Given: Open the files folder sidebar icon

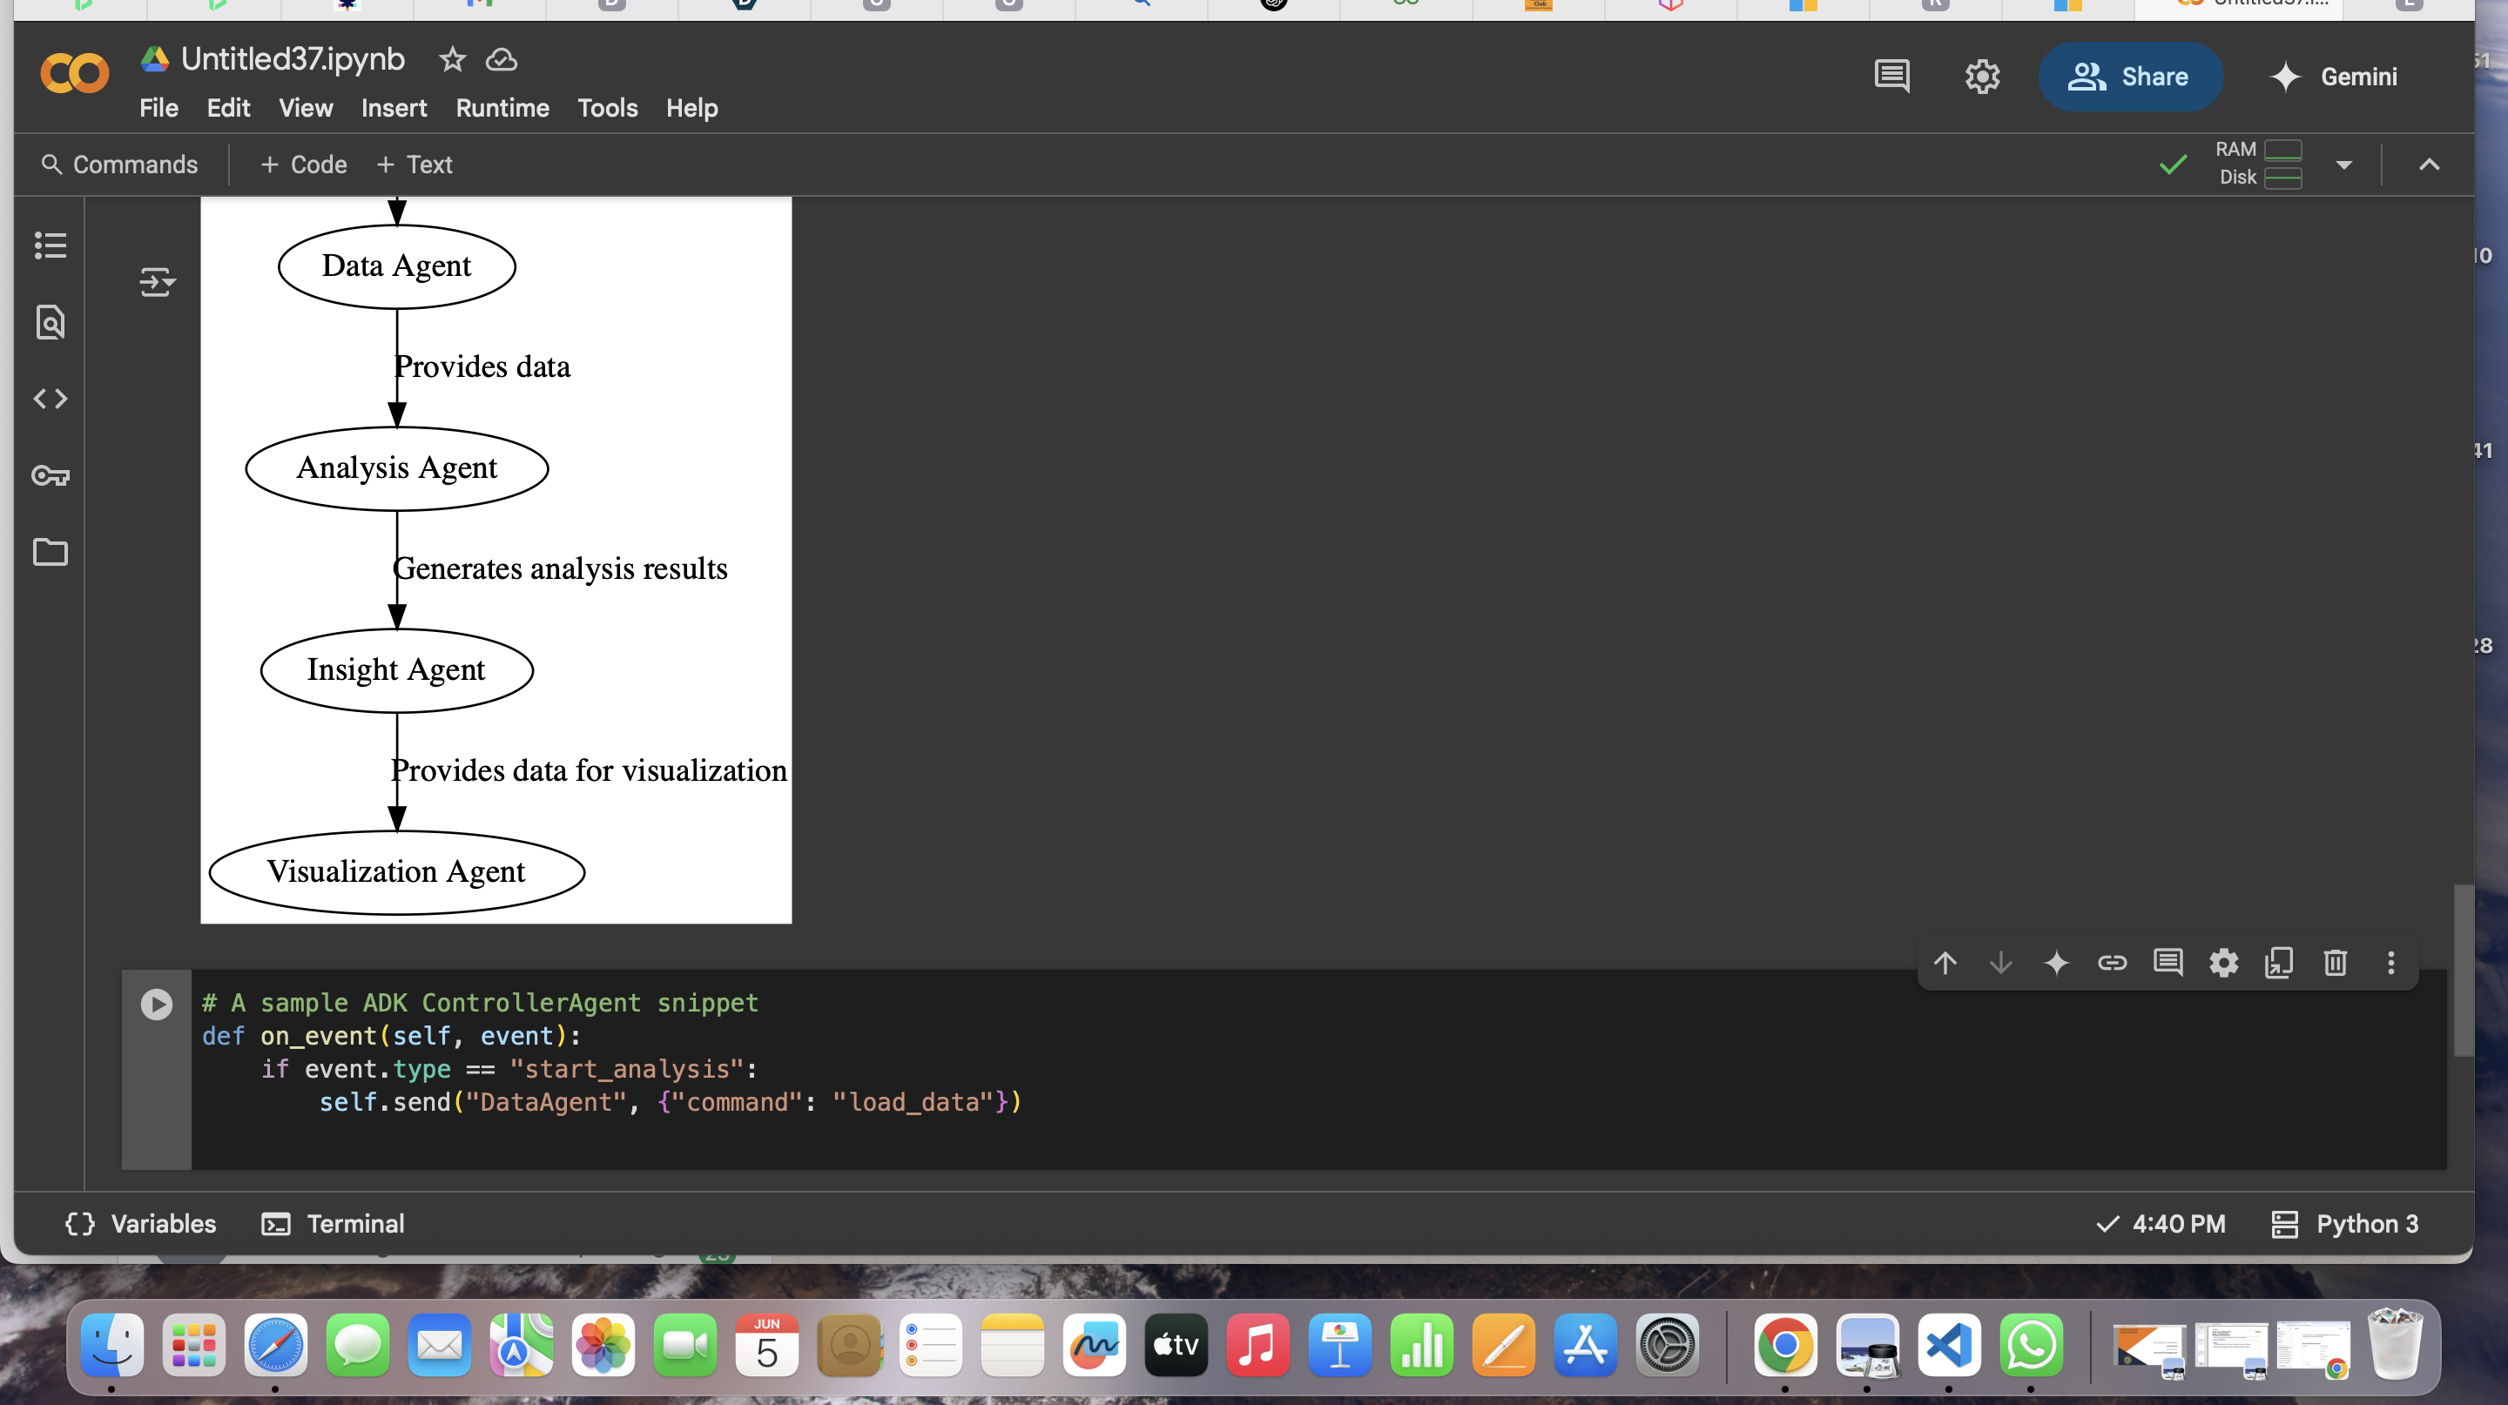Looking at the screenshot, I should 50,553.
